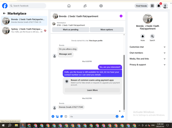Open Windows taskbar search
The height and width of the screenshot is (128, 172).
click(x=10, y=125)
